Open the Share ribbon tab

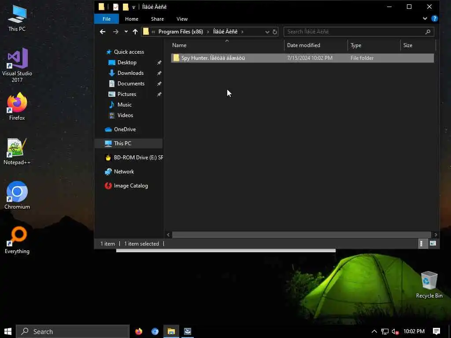tap(157, 19)
